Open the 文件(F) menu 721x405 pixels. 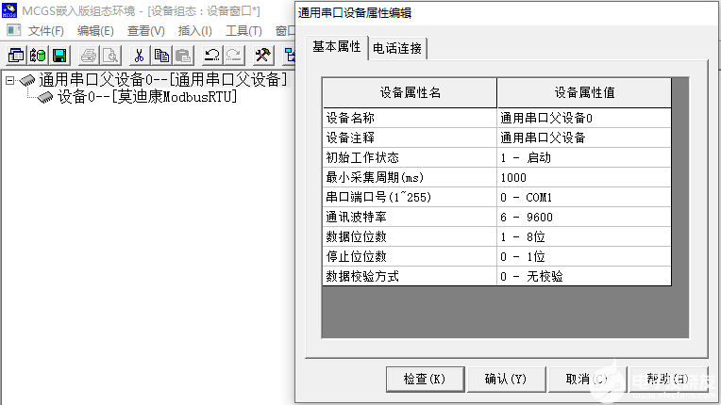tap(45, 31)
